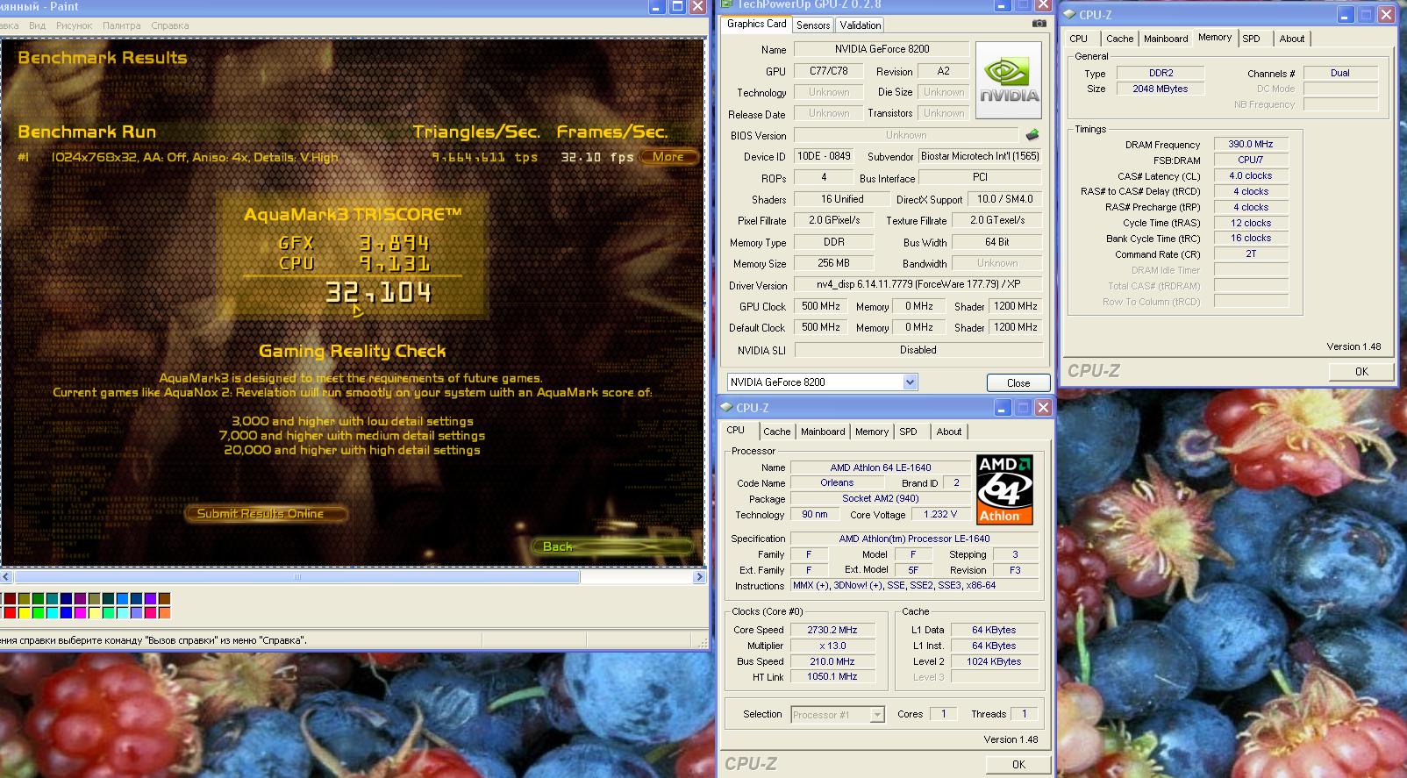Screen dimensions: 1407x778
Task: Click the GPU Name field NVIDIA GeForce 8200
Action: 882,49
